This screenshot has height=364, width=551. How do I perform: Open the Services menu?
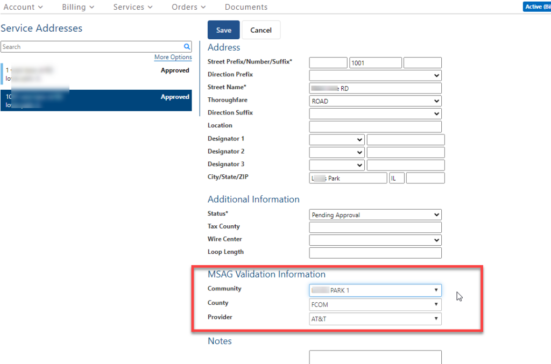click(x=129, y=7)
